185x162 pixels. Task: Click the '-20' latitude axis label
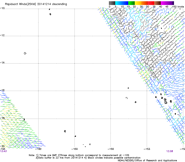2,146
